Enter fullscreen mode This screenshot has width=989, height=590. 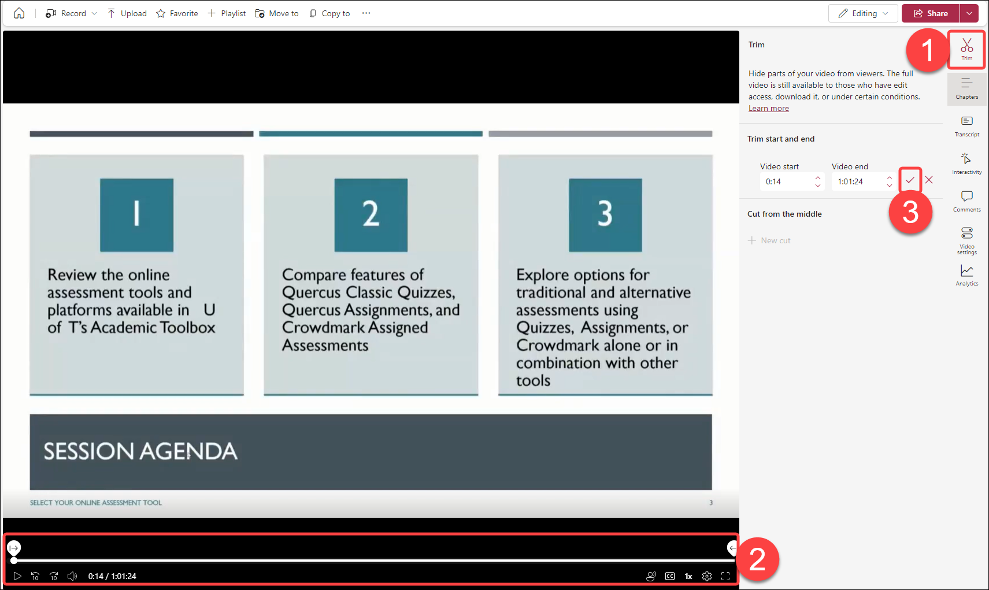[725, 576]
